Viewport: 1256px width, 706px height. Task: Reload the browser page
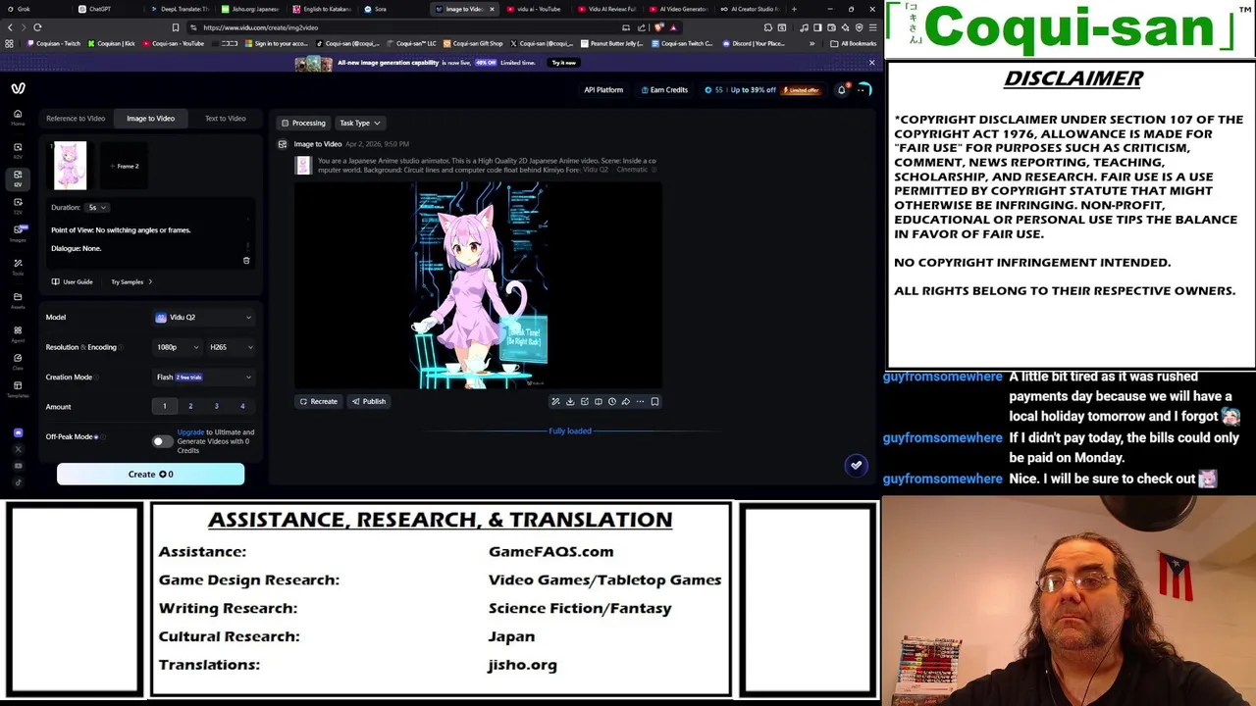[x=37, y=27]
